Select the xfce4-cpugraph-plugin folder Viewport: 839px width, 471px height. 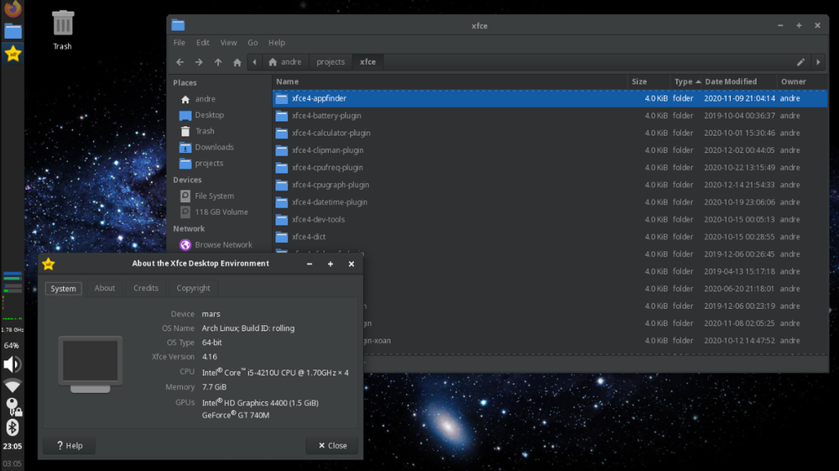(x=550, y=185)
